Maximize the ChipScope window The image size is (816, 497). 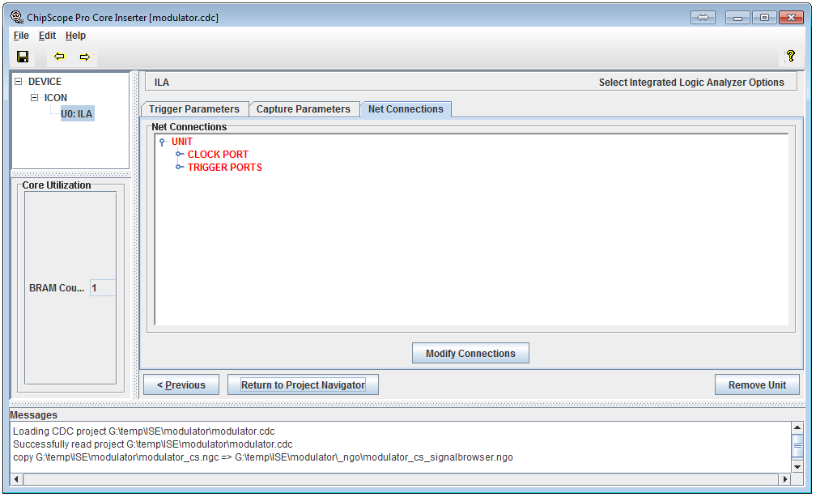[764, 18]
